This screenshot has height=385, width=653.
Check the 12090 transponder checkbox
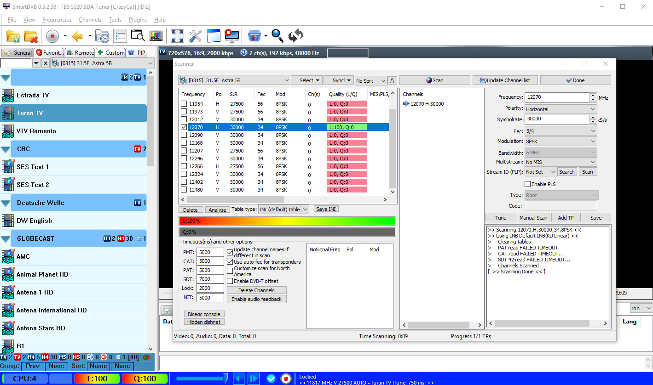click(184, 135)
